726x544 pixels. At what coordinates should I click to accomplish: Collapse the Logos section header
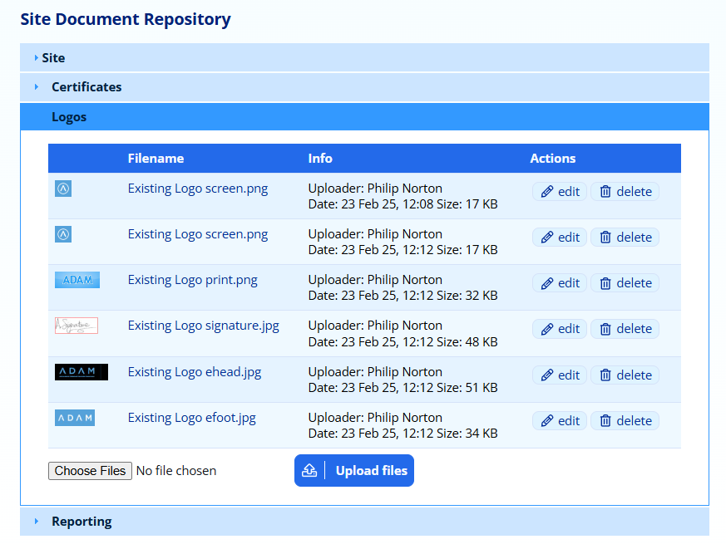[69, 117]
